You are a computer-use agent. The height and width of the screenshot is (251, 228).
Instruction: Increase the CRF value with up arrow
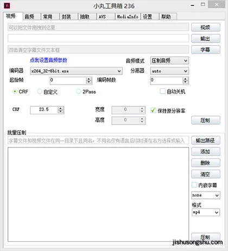click(61, 108)
